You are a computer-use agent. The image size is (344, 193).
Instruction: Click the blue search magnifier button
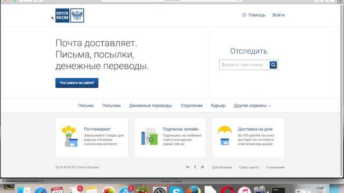pyautogui.click(x=273, y=65)
